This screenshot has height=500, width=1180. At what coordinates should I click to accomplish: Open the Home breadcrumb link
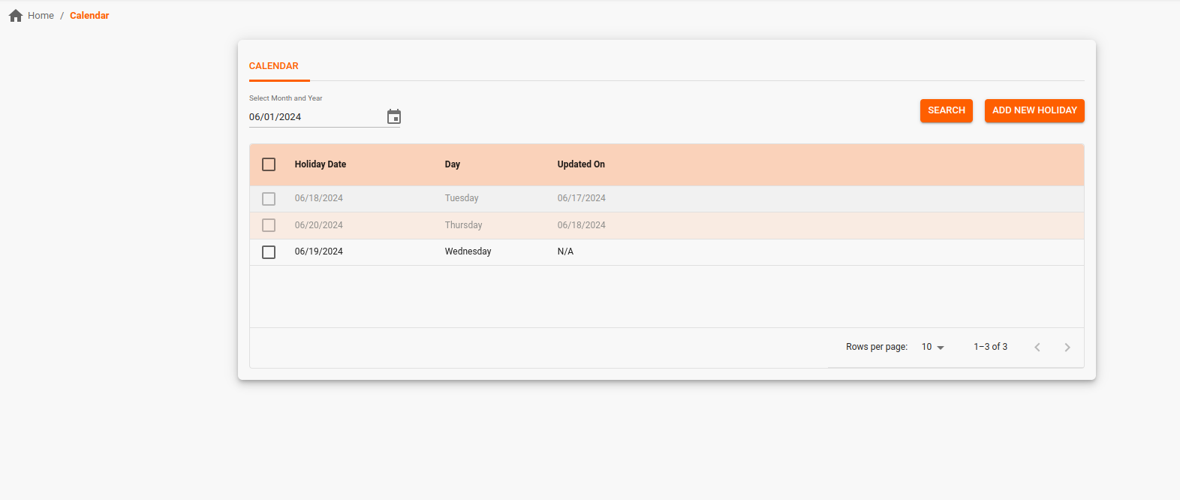(41, 16)
